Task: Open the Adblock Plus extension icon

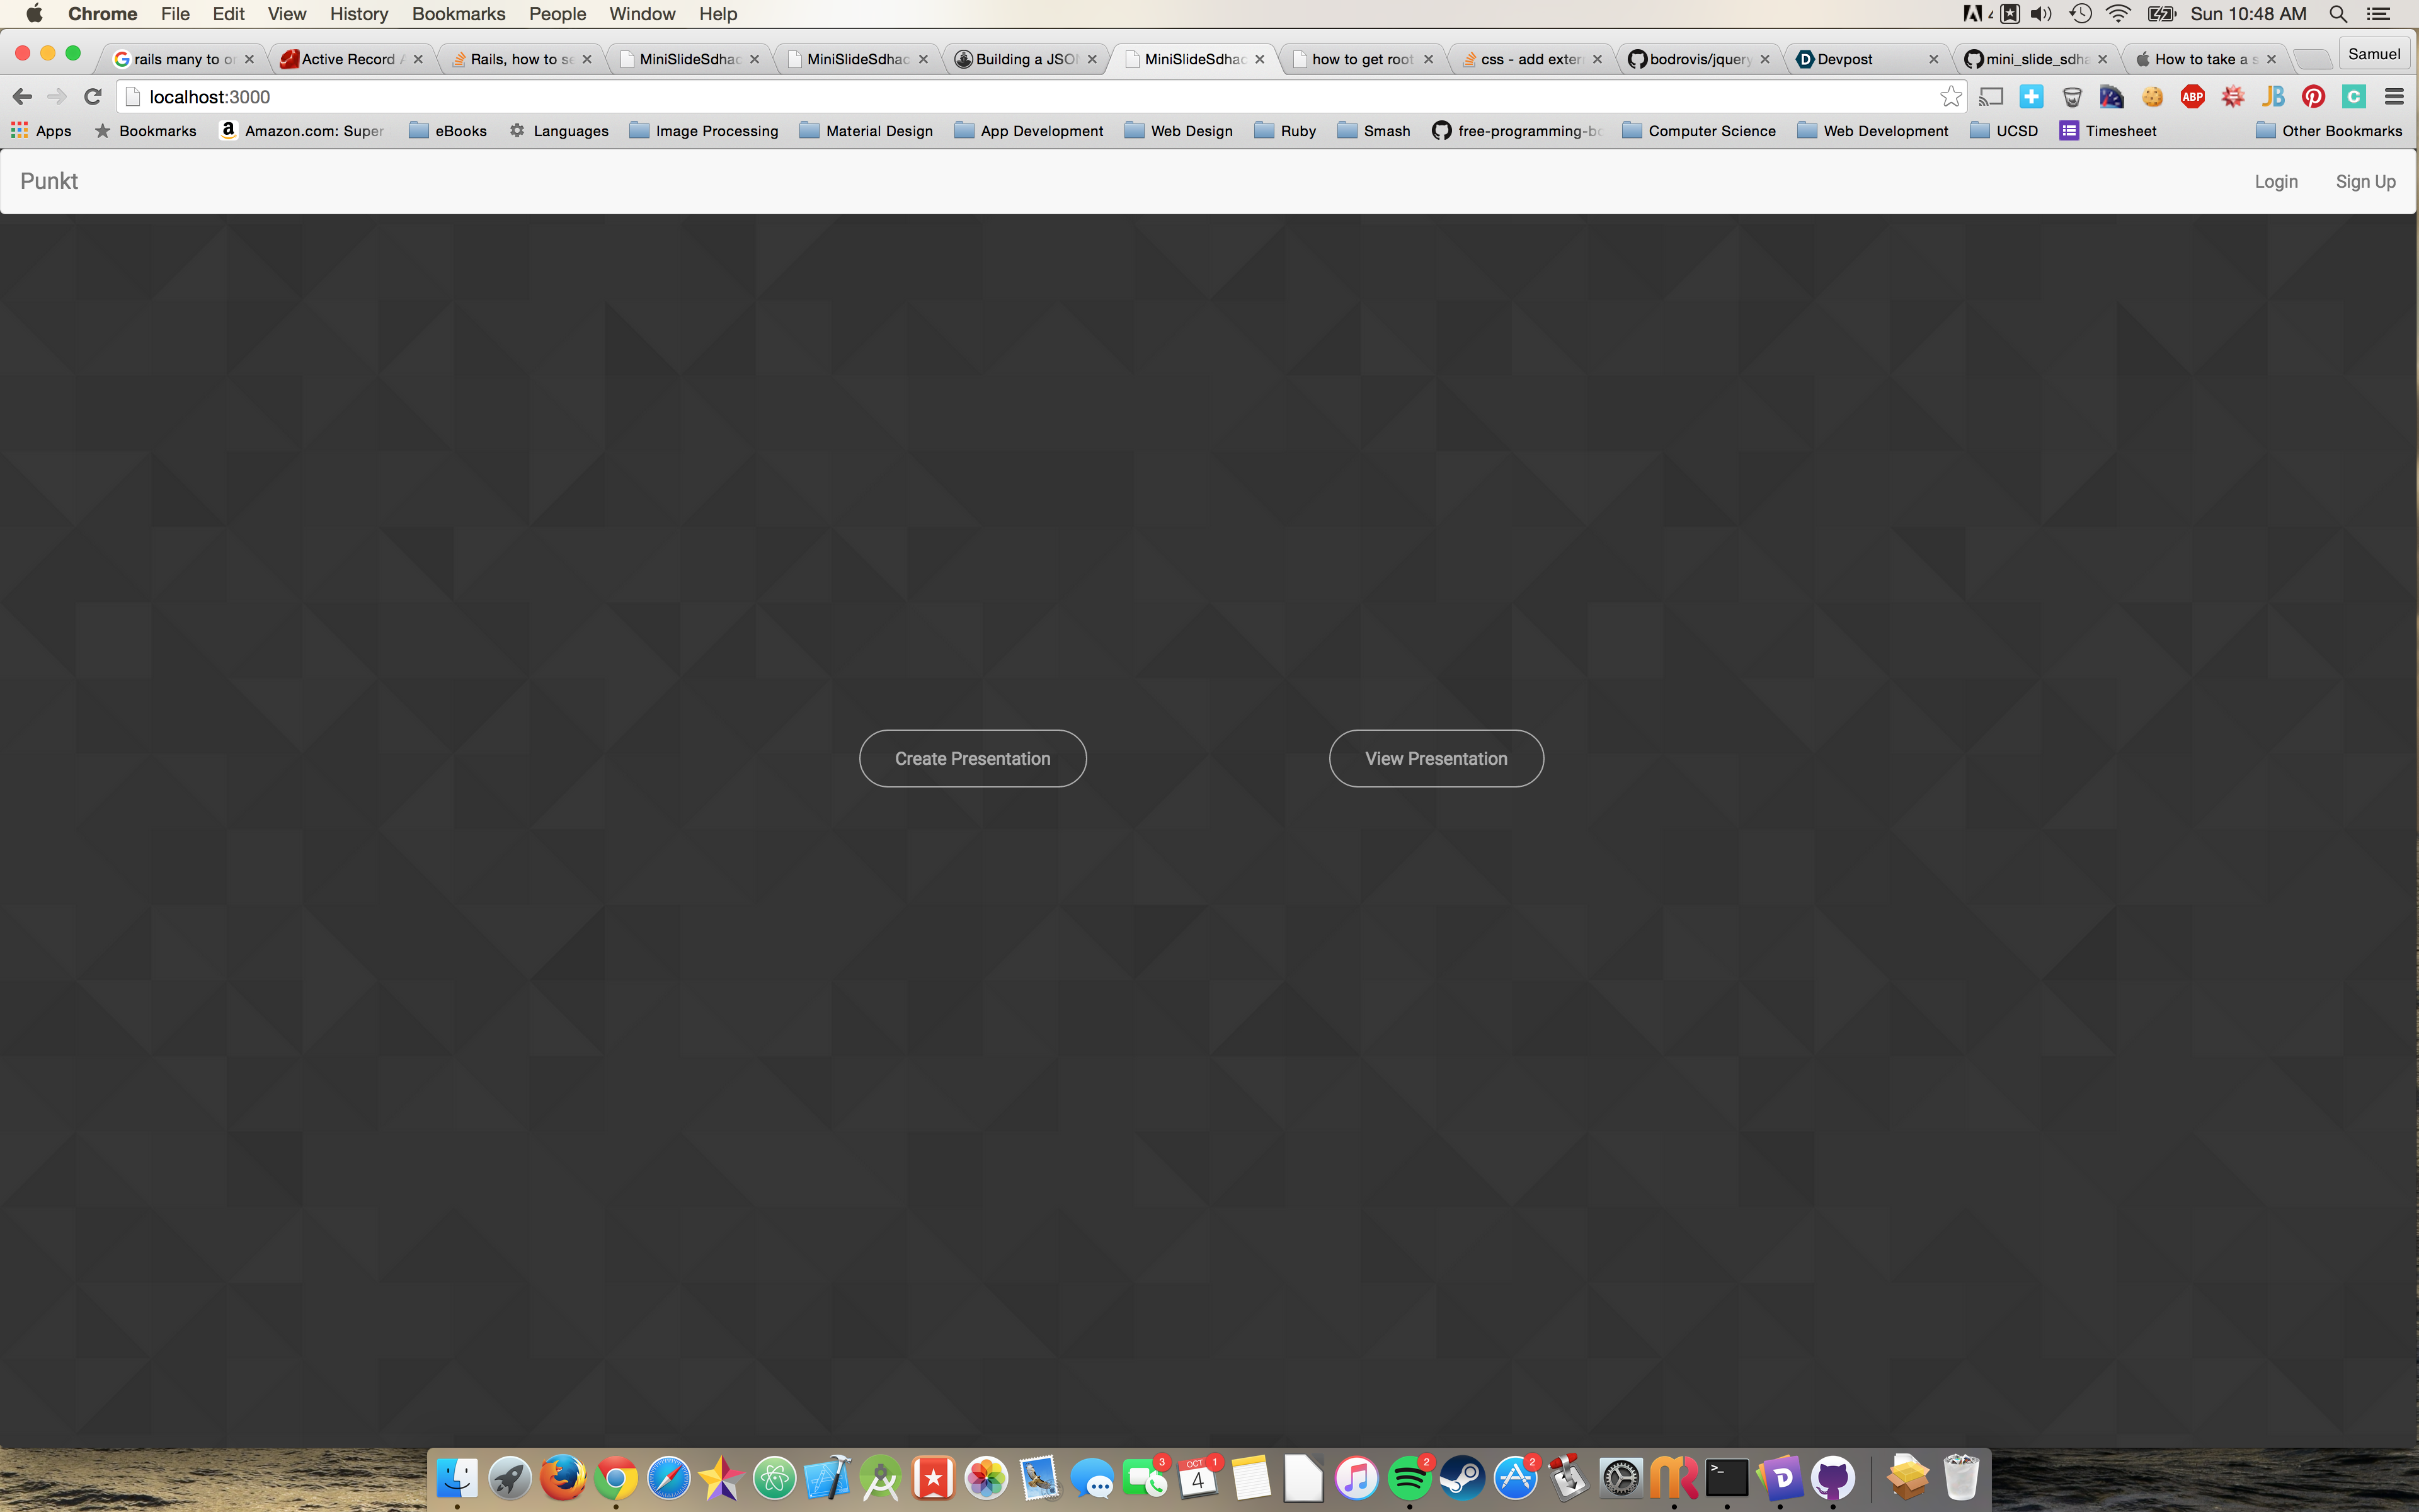Action: pyautogui.click(x=2192, y=97)
